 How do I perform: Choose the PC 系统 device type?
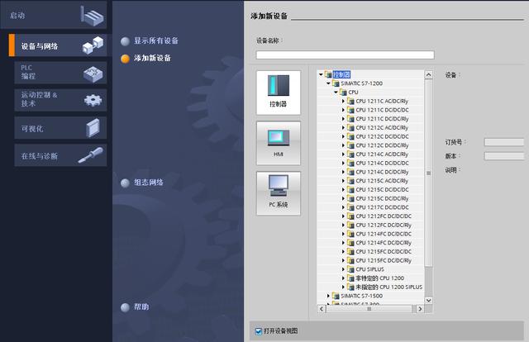point(279,193)
